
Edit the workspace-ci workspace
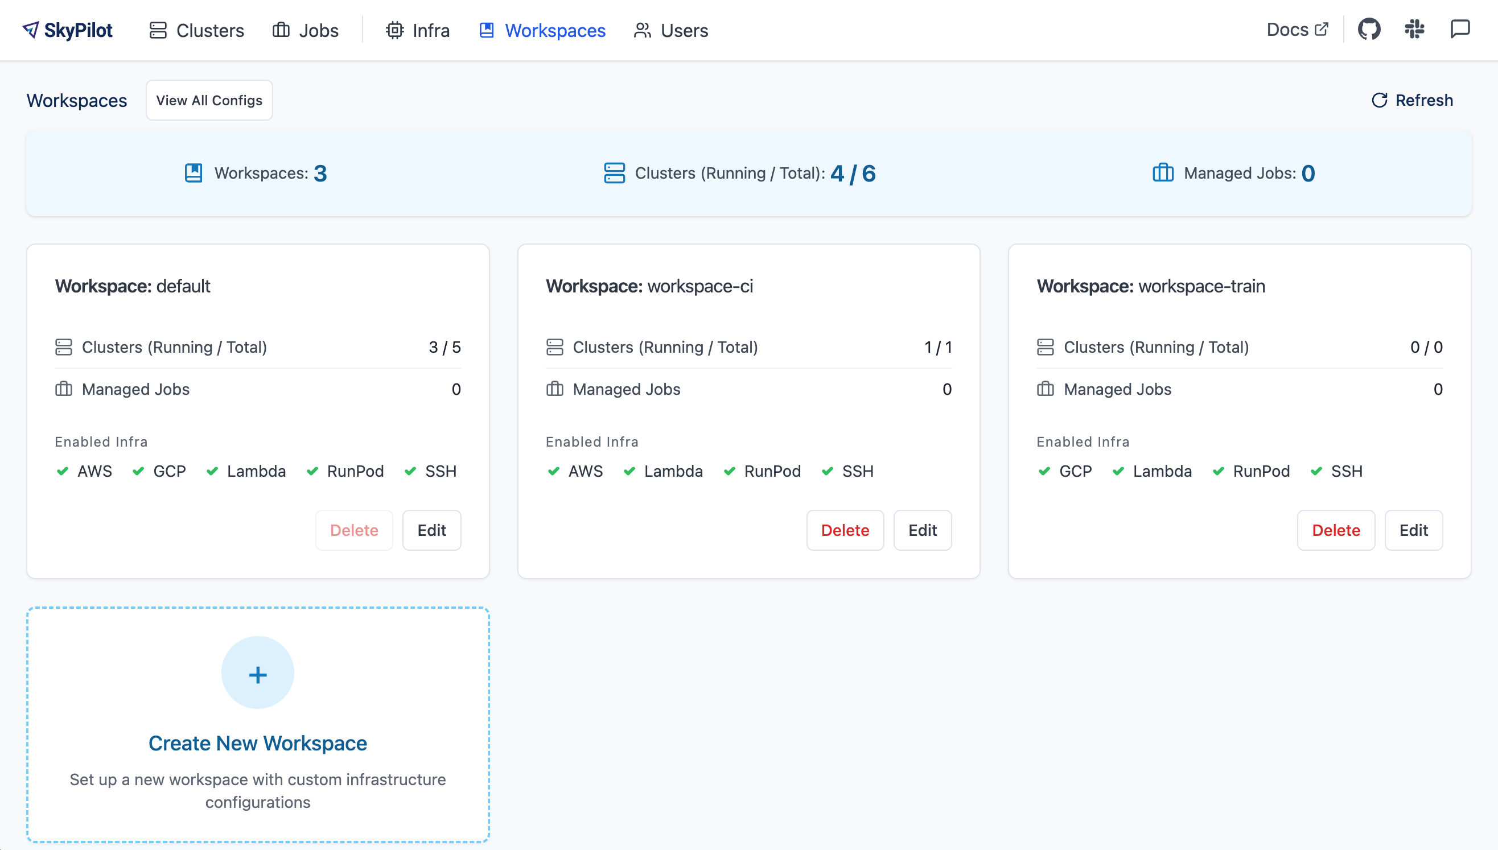(923, 530)
